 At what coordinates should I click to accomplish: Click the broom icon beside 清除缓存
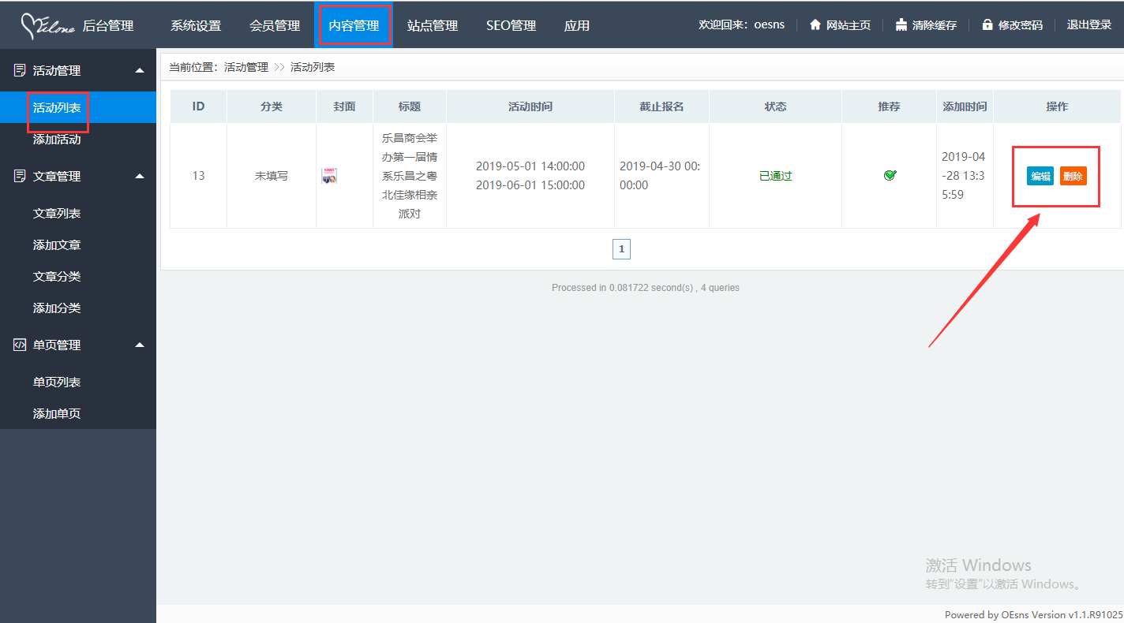(x=901, y=25)
